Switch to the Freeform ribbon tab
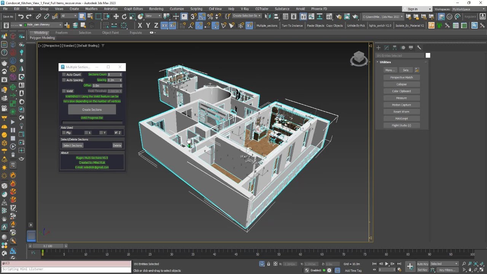487x274 pixels. point(61,33)
